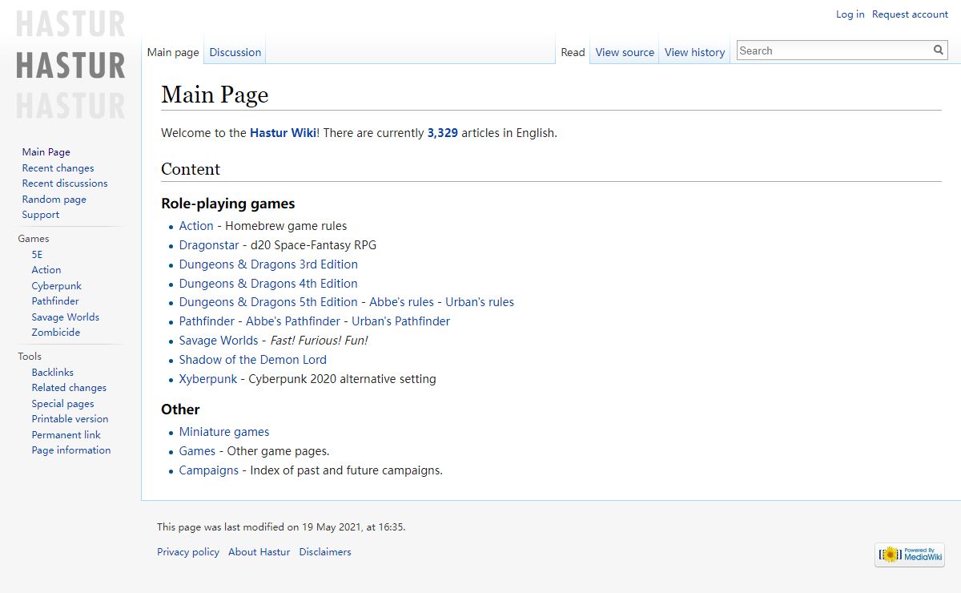Open the Urban's rules link
Screen dimensions: 961x593
[480, 302]
